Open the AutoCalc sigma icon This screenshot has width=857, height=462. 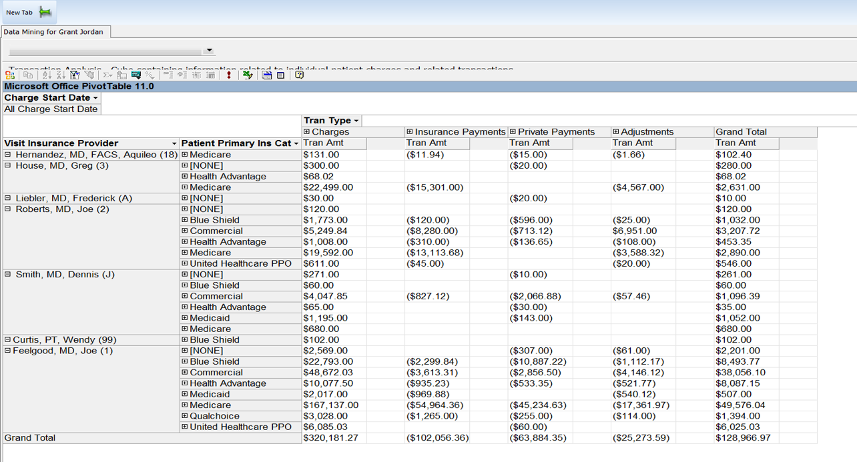(x=107, y=75)
